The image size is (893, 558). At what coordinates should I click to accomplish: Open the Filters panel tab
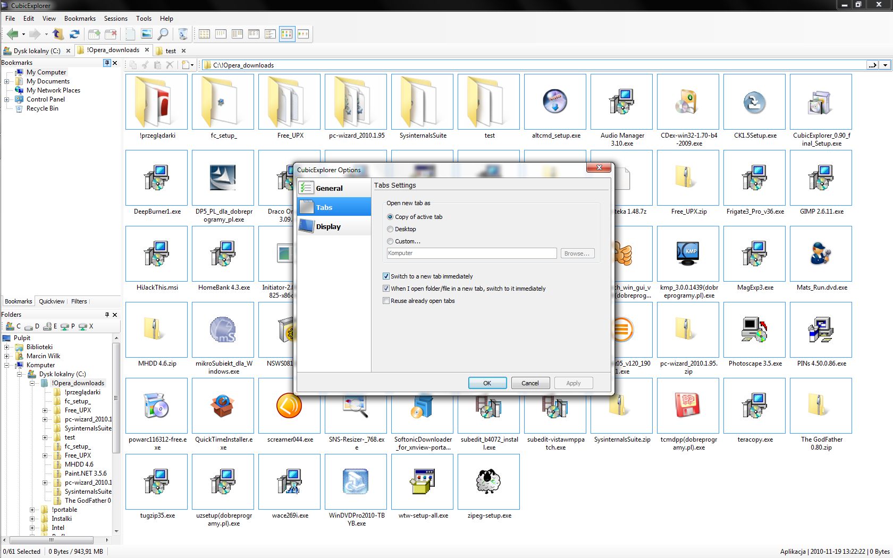coord(79,301)
